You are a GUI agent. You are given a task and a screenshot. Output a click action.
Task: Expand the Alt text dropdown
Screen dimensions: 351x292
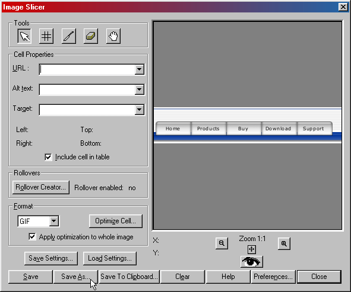click(139, 89)
